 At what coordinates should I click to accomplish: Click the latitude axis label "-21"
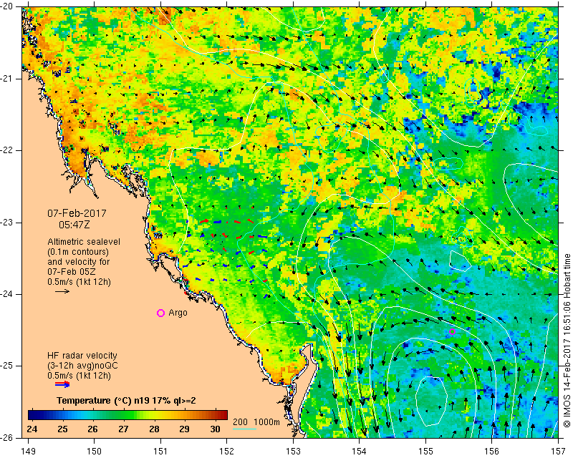(x=6, y=79)
